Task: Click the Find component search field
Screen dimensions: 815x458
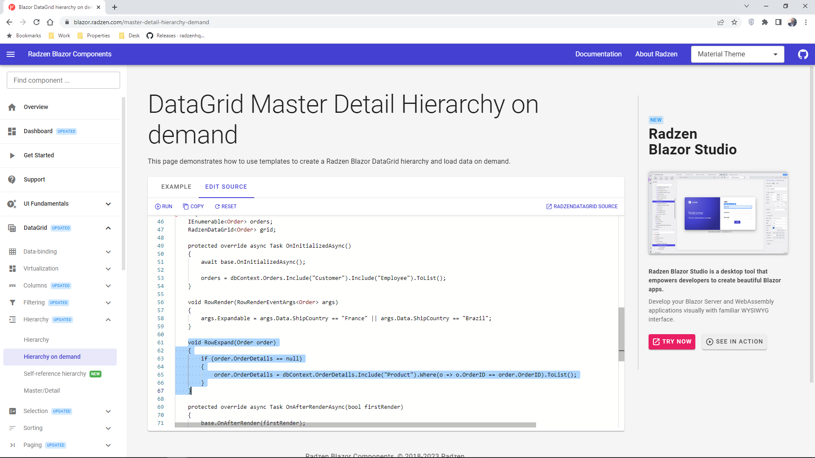Action: tap(63, 80)
